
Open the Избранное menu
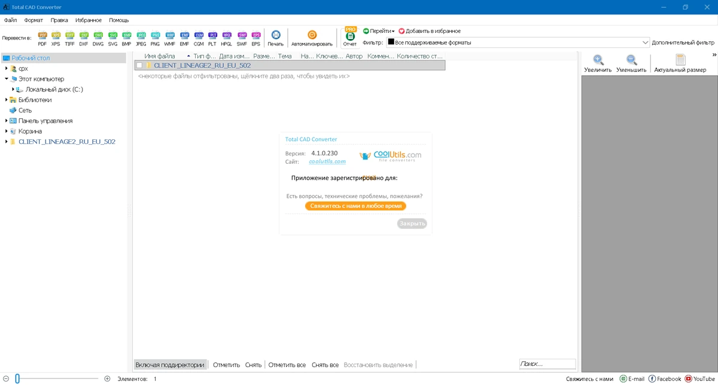[x=89, y=20]
